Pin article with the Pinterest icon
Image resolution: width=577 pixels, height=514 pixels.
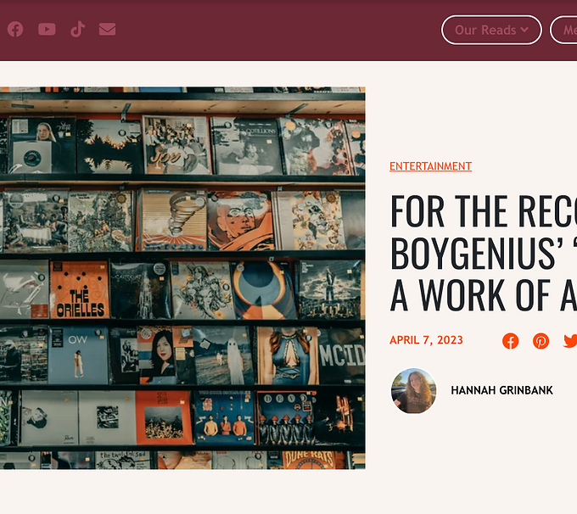click(541, 341)
